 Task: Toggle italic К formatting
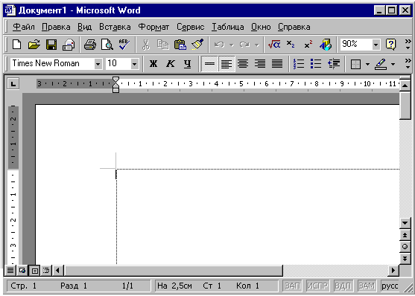[171, 64]
